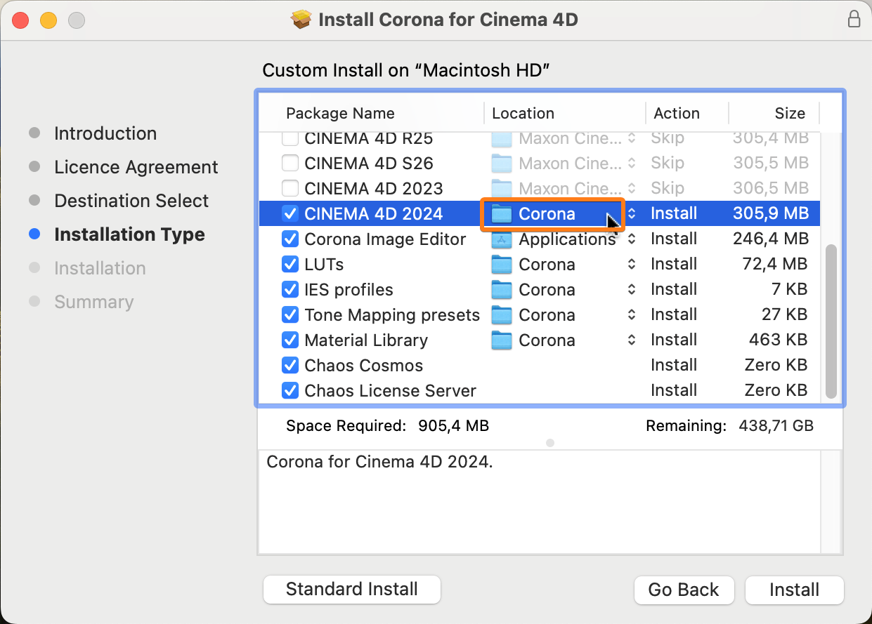Image resolution: width=872 pixels, height=624 pixels.
Task: Click the description text 'Corona for Cinema 4D 2024.'
Action: (379, 462)
